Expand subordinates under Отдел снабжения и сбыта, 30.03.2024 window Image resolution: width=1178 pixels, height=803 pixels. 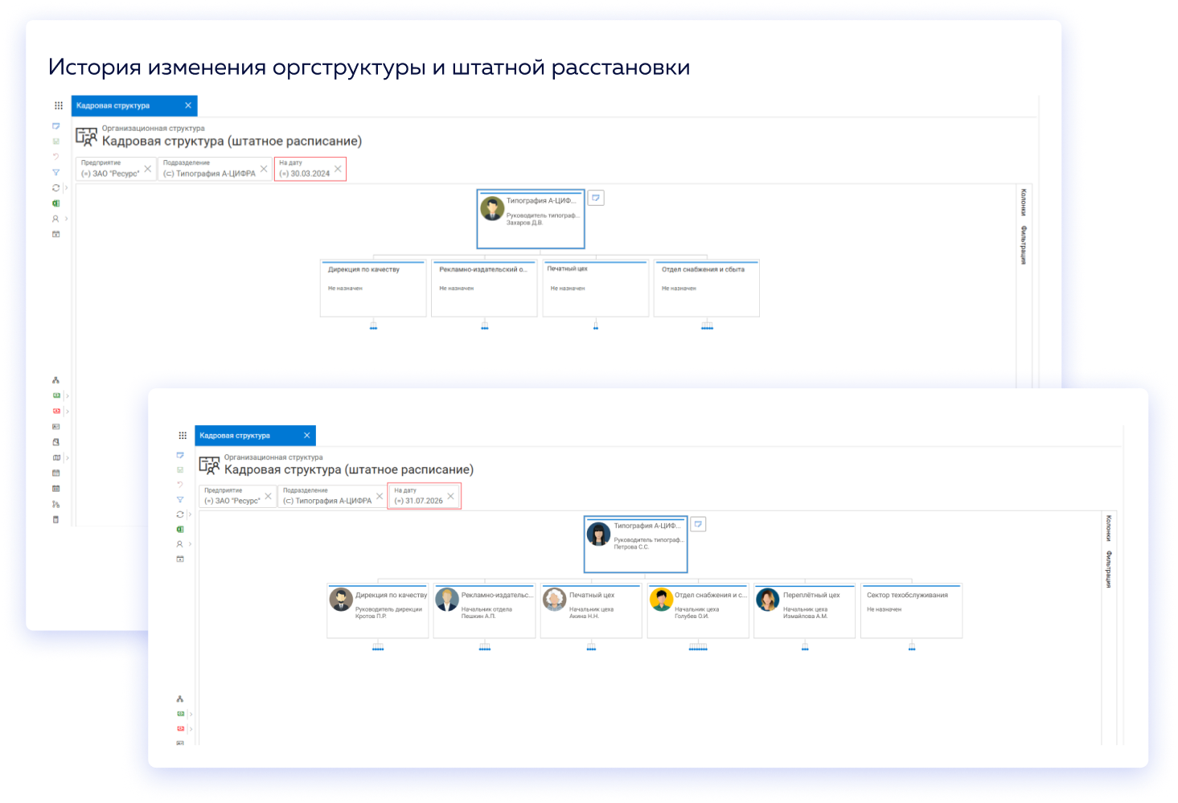[x=707, y=326]
